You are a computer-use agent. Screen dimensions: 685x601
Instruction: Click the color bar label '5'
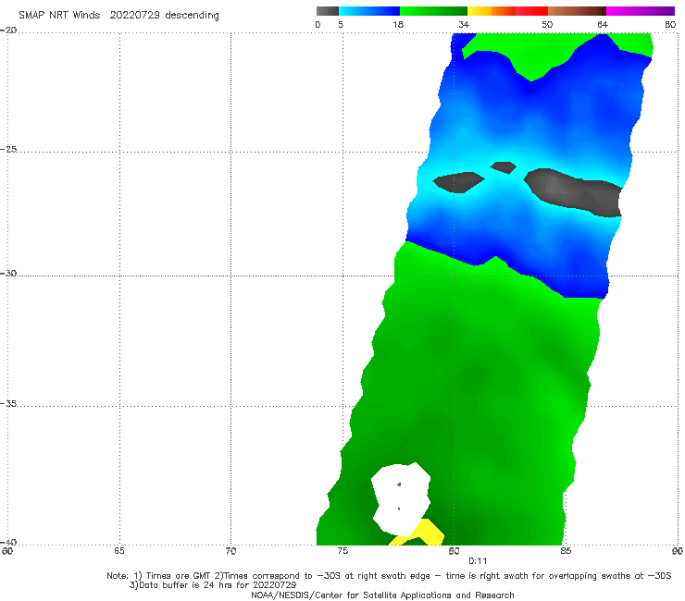tap(341, 25)
